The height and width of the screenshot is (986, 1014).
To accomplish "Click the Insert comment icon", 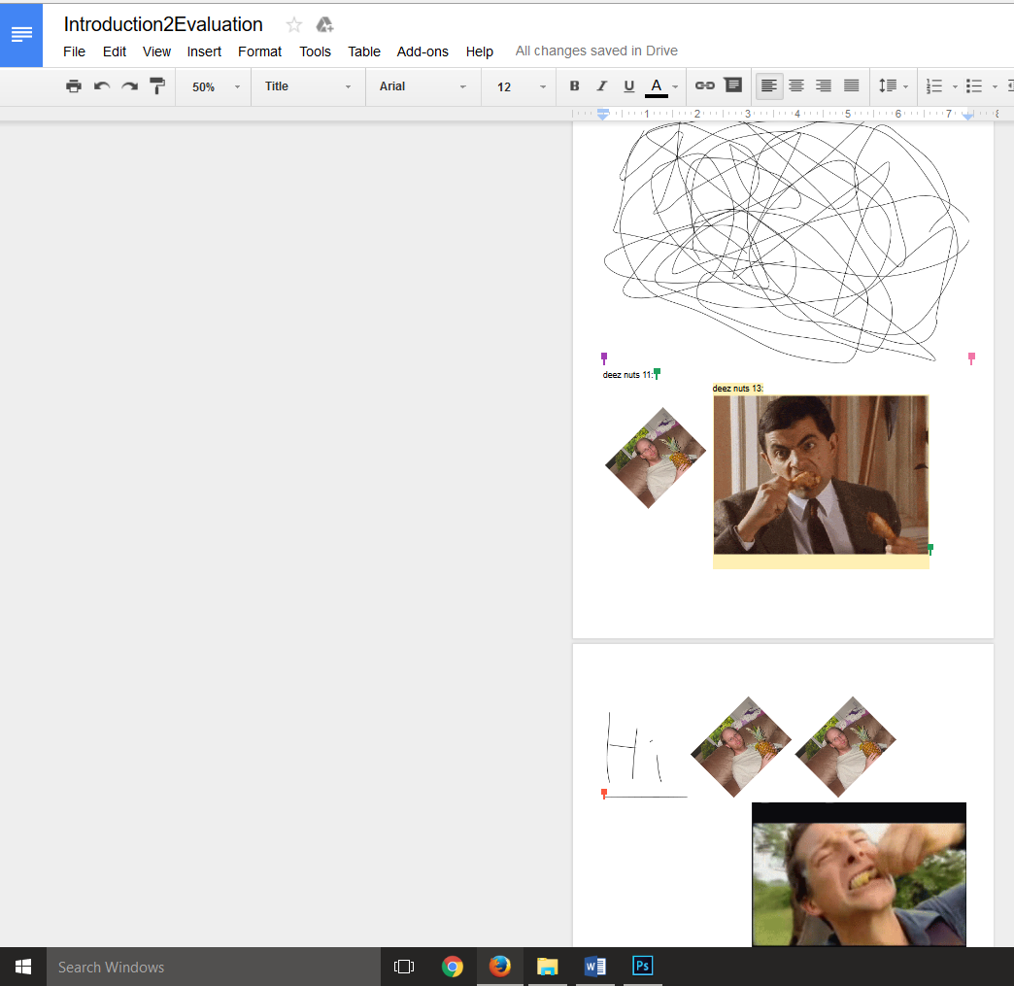I will point(733,85).
